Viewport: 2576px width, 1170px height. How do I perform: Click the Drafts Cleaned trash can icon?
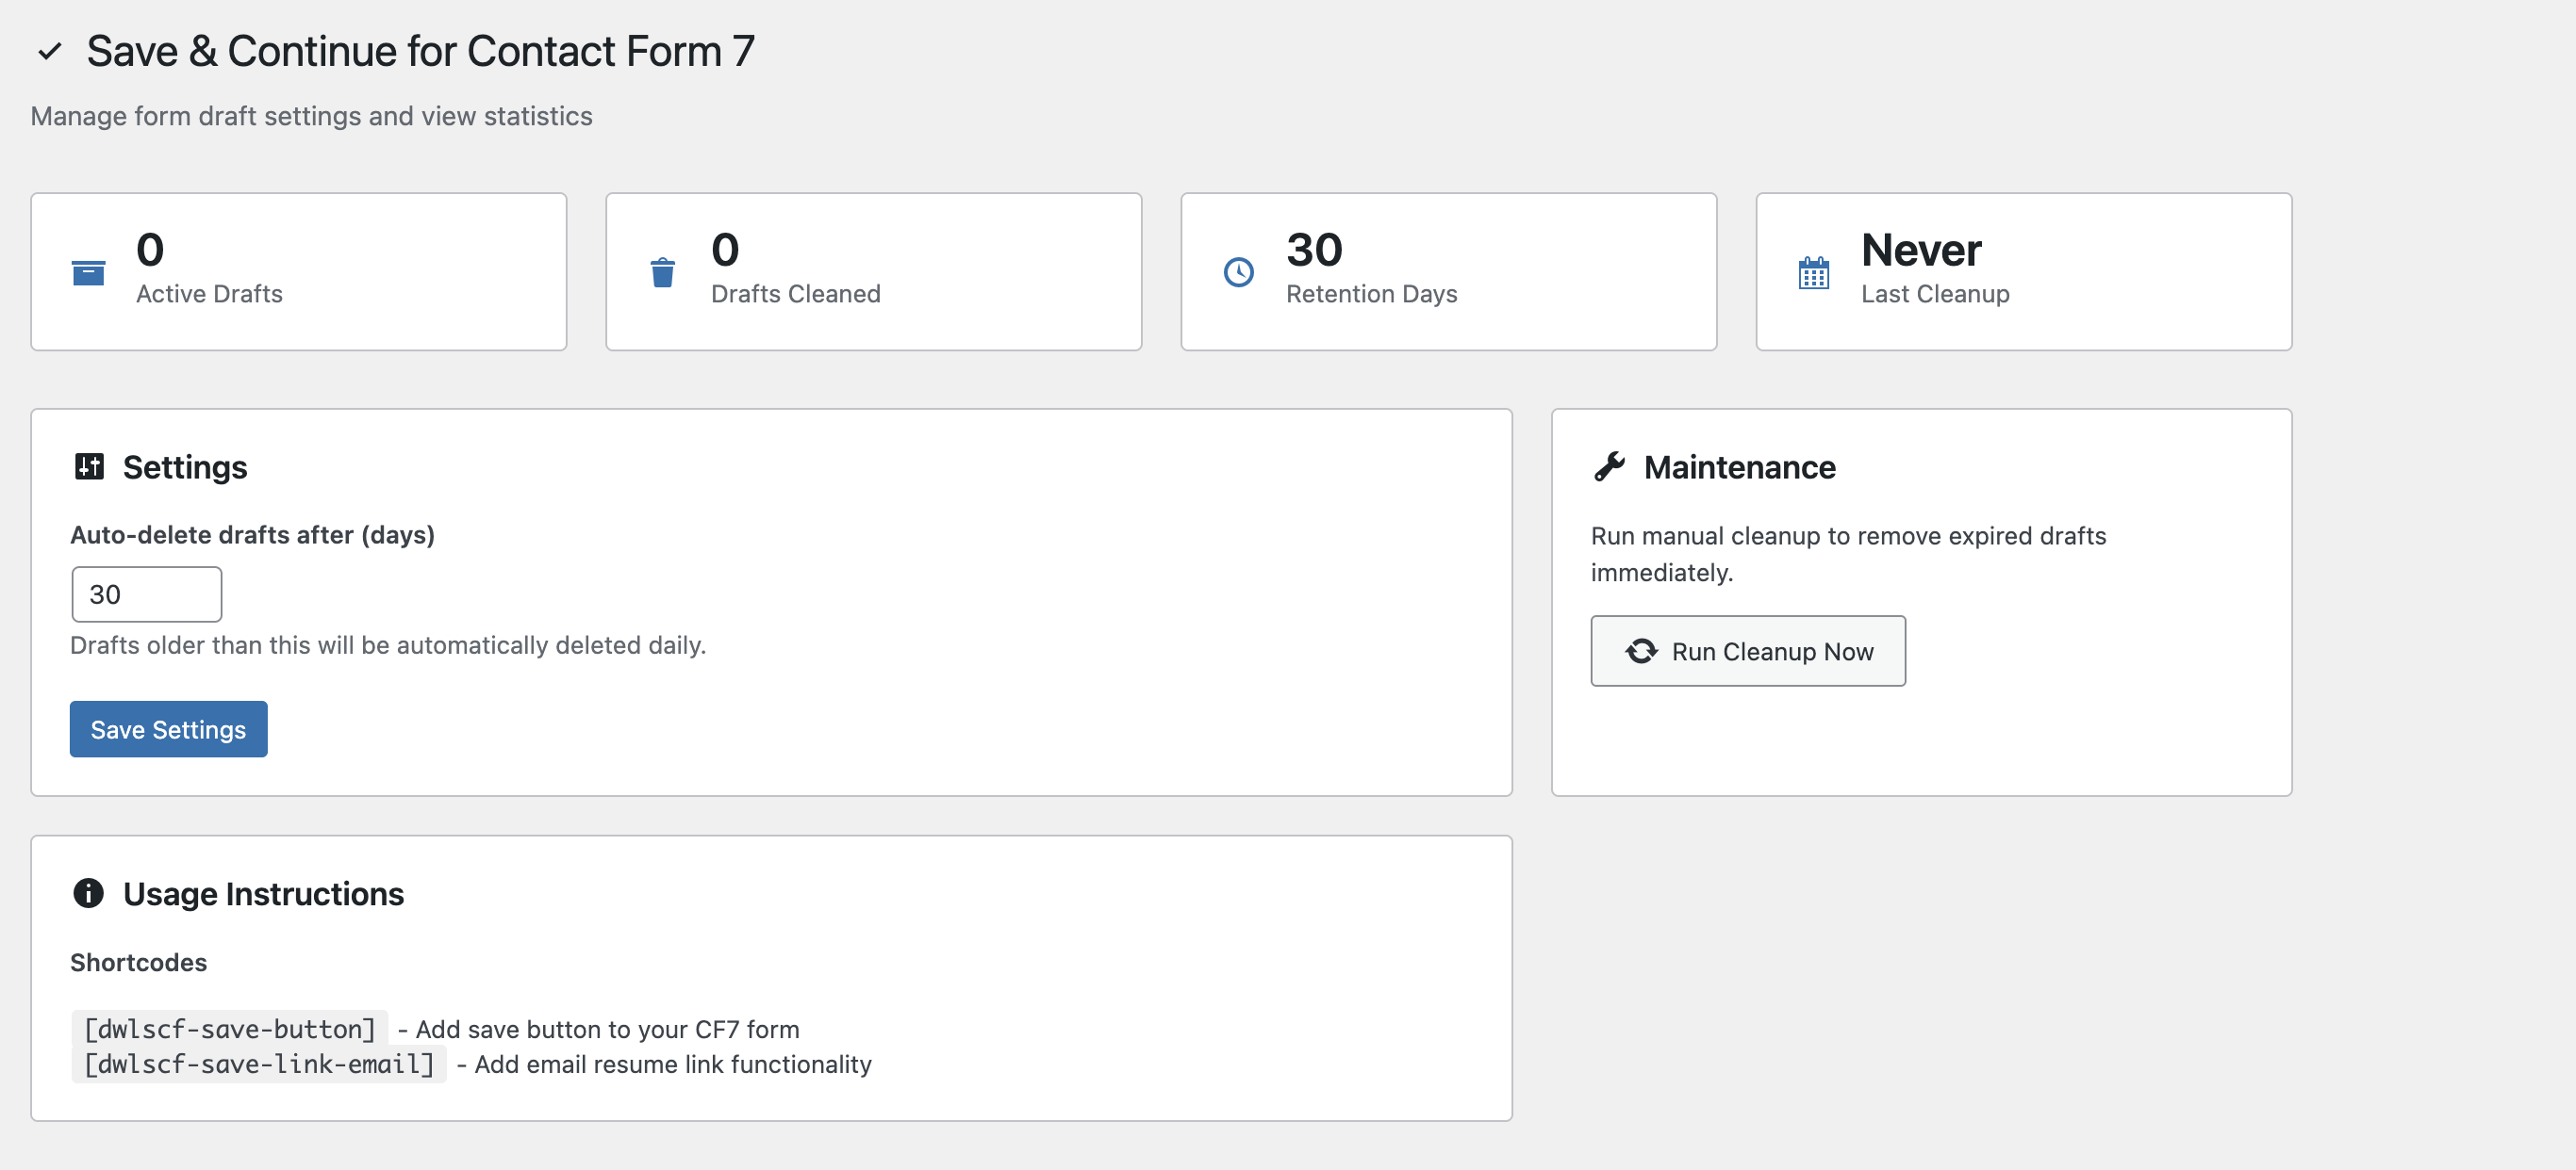[x=662, y=271]
